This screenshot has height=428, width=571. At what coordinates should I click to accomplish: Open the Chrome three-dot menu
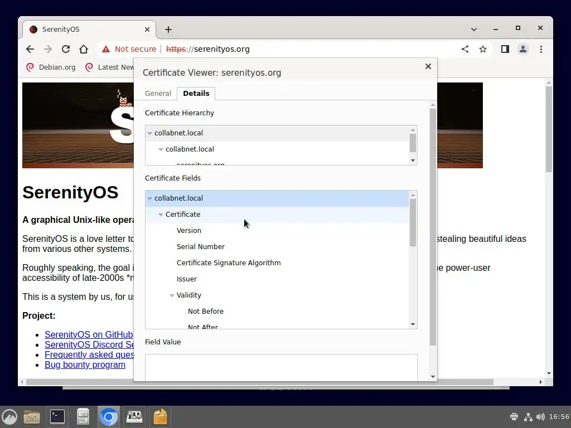point(541,49)
